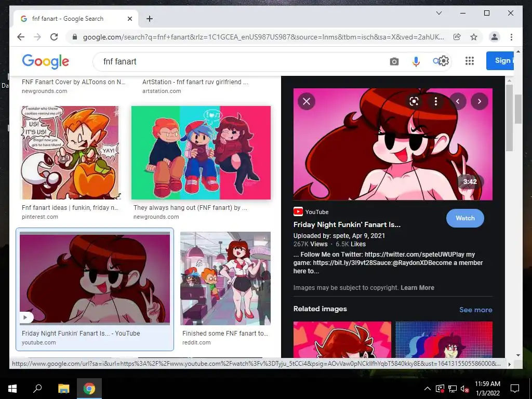The width and height of the screenshot is (532, 399).
Task: Go back to the previous page
Action: coord(21,37)
